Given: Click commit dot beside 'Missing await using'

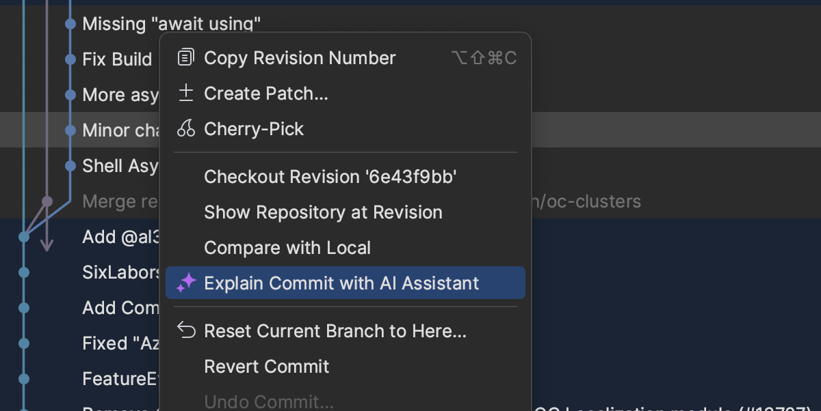Looking at the screenshot, I should [x=70, y=25].
